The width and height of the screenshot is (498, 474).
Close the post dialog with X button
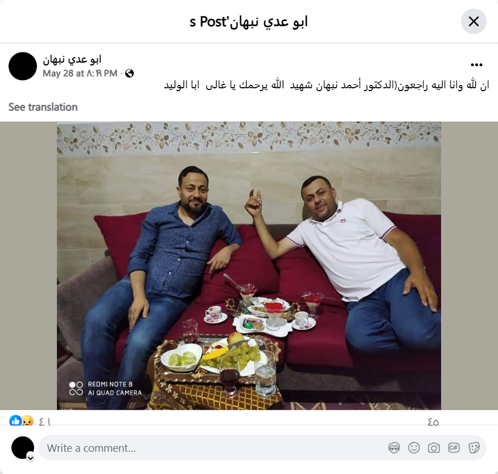[474, 22]
